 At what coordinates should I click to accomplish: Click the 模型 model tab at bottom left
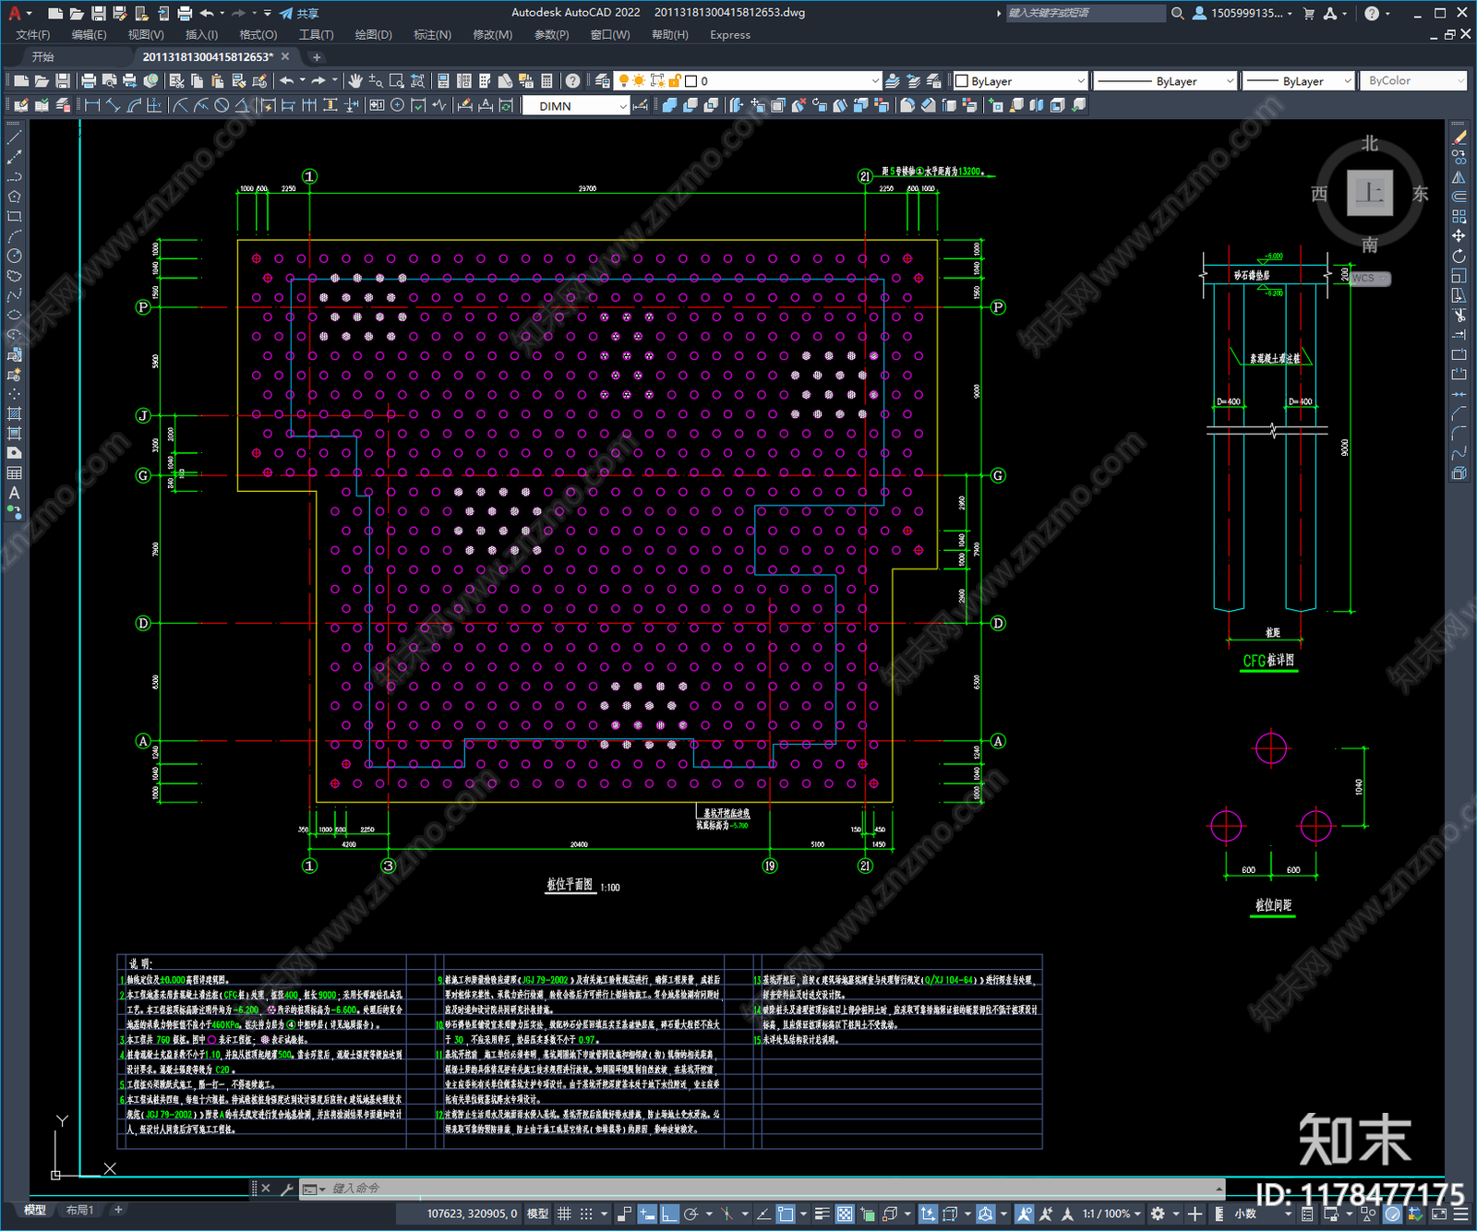pyautogui.click(x=35, y=1210)
